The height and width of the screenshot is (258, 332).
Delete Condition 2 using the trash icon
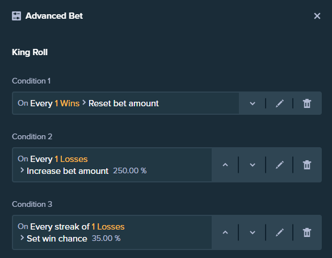point(307,165)
